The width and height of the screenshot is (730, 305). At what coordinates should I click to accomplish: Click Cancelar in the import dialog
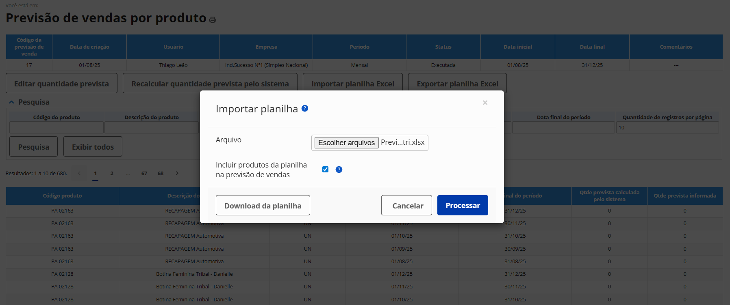point(406,205)
